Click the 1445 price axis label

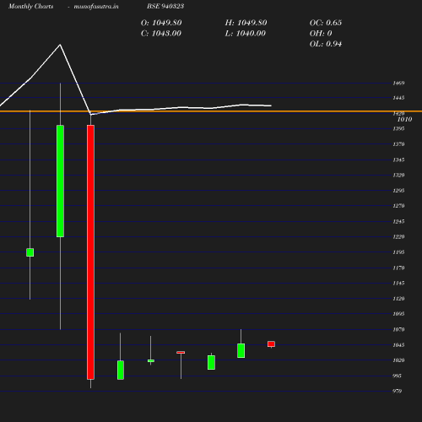click(x=398, y=98)
